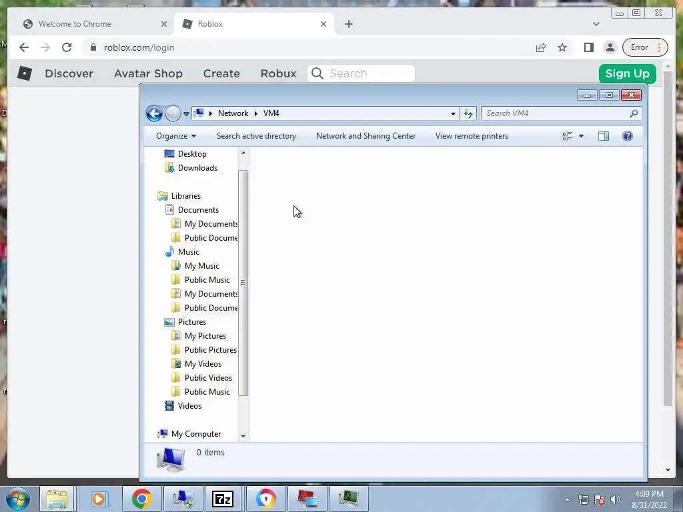Click the green Sign Up button
This screenshot has width=683, height=512.
pos(627,73)
